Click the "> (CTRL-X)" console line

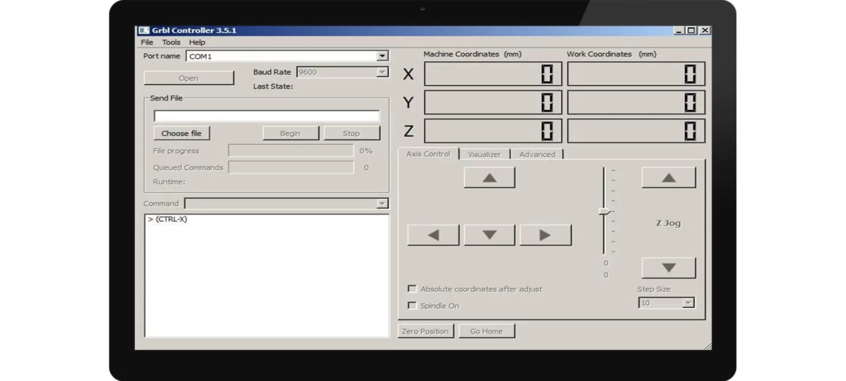click(167, 219)
